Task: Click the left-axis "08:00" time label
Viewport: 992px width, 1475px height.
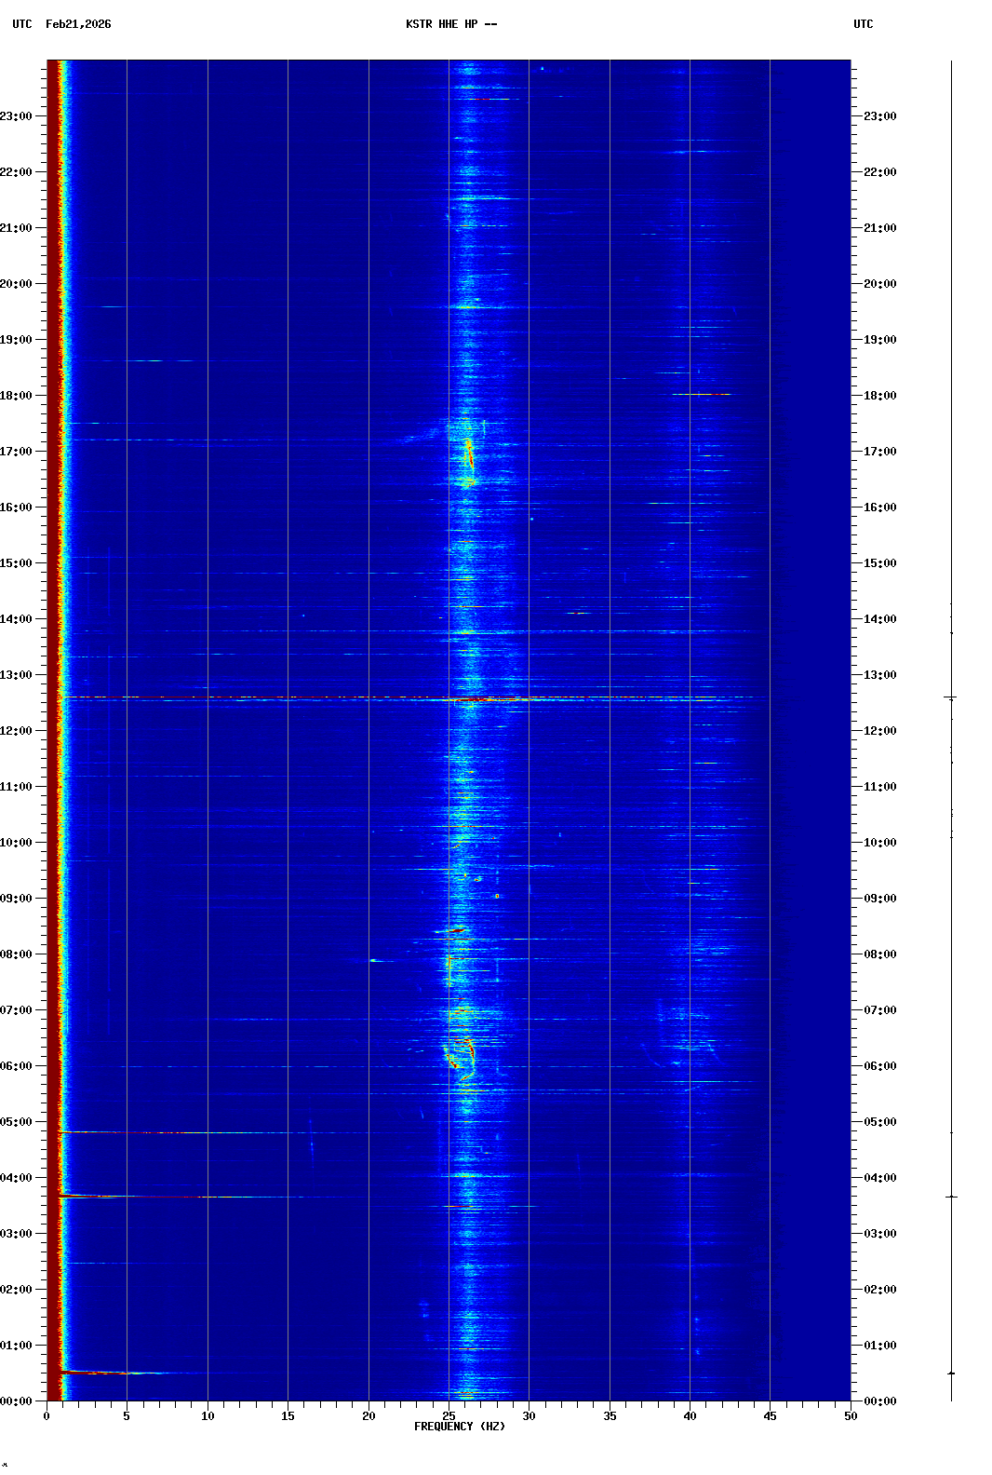Action: coord(16,954)
